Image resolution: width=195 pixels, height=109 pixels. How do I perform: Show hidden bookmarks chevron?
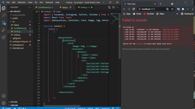point(177,14)
